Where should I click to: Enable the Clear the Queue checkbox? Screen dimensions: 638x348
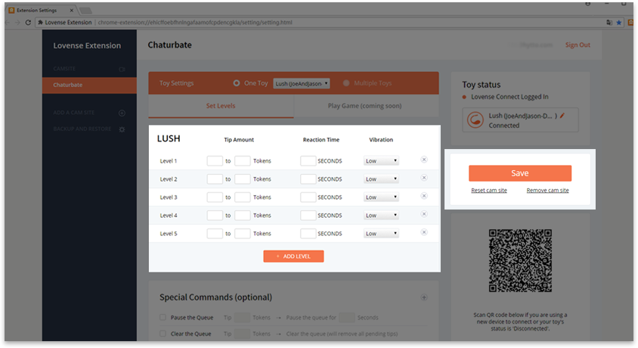(163, 334)
